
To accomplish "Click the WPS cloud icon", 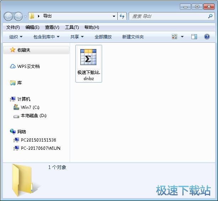I will coord(13,67).
